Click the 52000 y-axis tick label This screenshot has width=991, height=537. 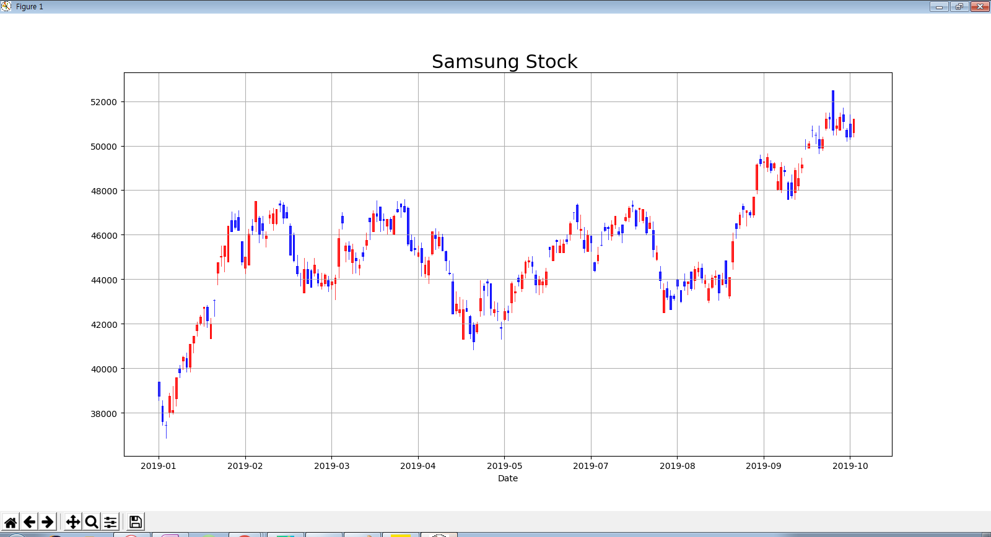tap(103, 102)
